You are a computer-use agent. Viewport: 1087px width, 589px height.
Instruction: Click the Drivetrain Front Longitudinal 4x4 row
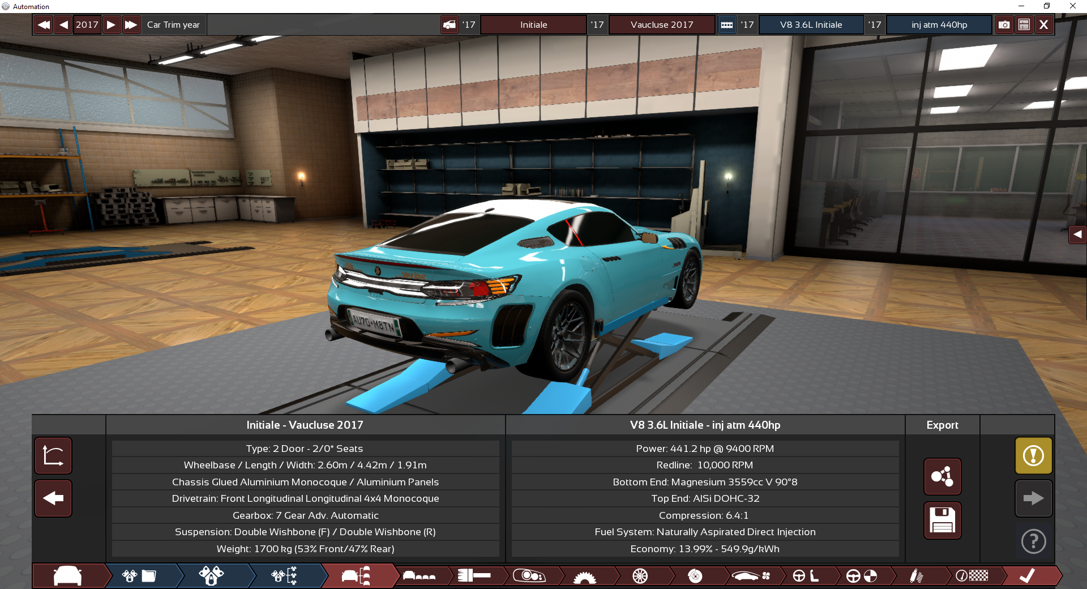[305, 498]
